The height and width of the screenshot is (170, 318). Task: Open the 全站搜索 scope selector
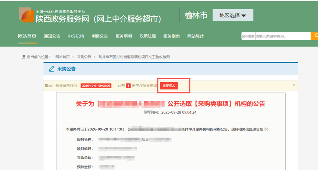(x=248, y=36)
